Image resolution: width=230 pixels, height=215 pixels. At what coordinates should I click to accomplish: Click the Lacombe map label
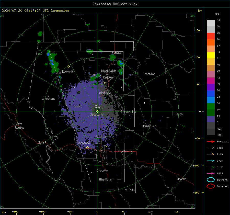click(110, 64)
